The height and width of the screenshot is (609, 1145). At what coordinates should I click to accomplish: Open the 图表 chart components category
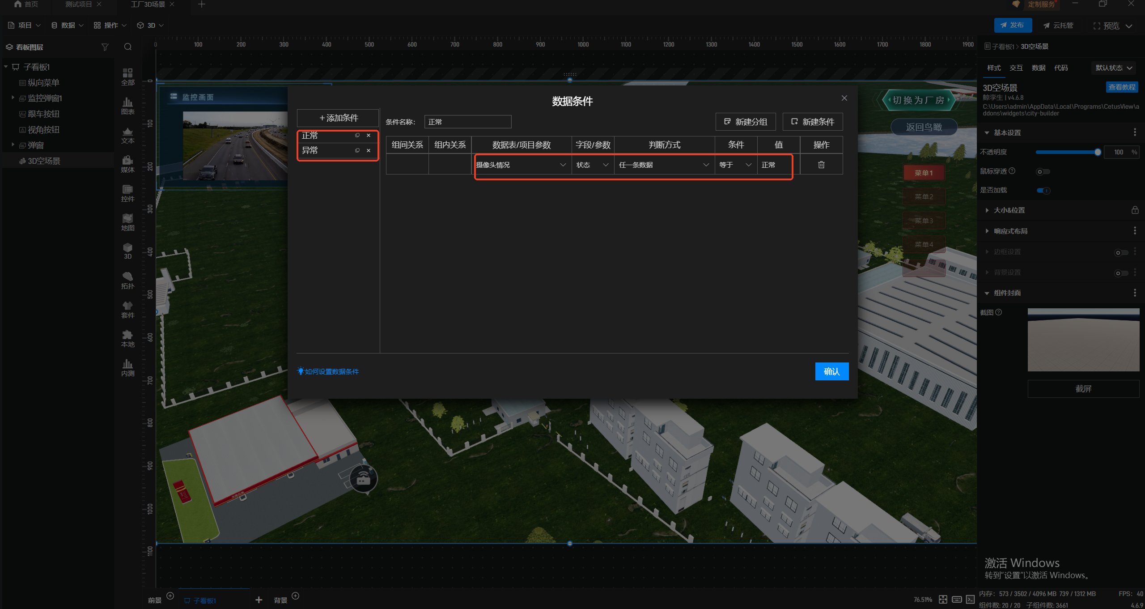point(127,106)
